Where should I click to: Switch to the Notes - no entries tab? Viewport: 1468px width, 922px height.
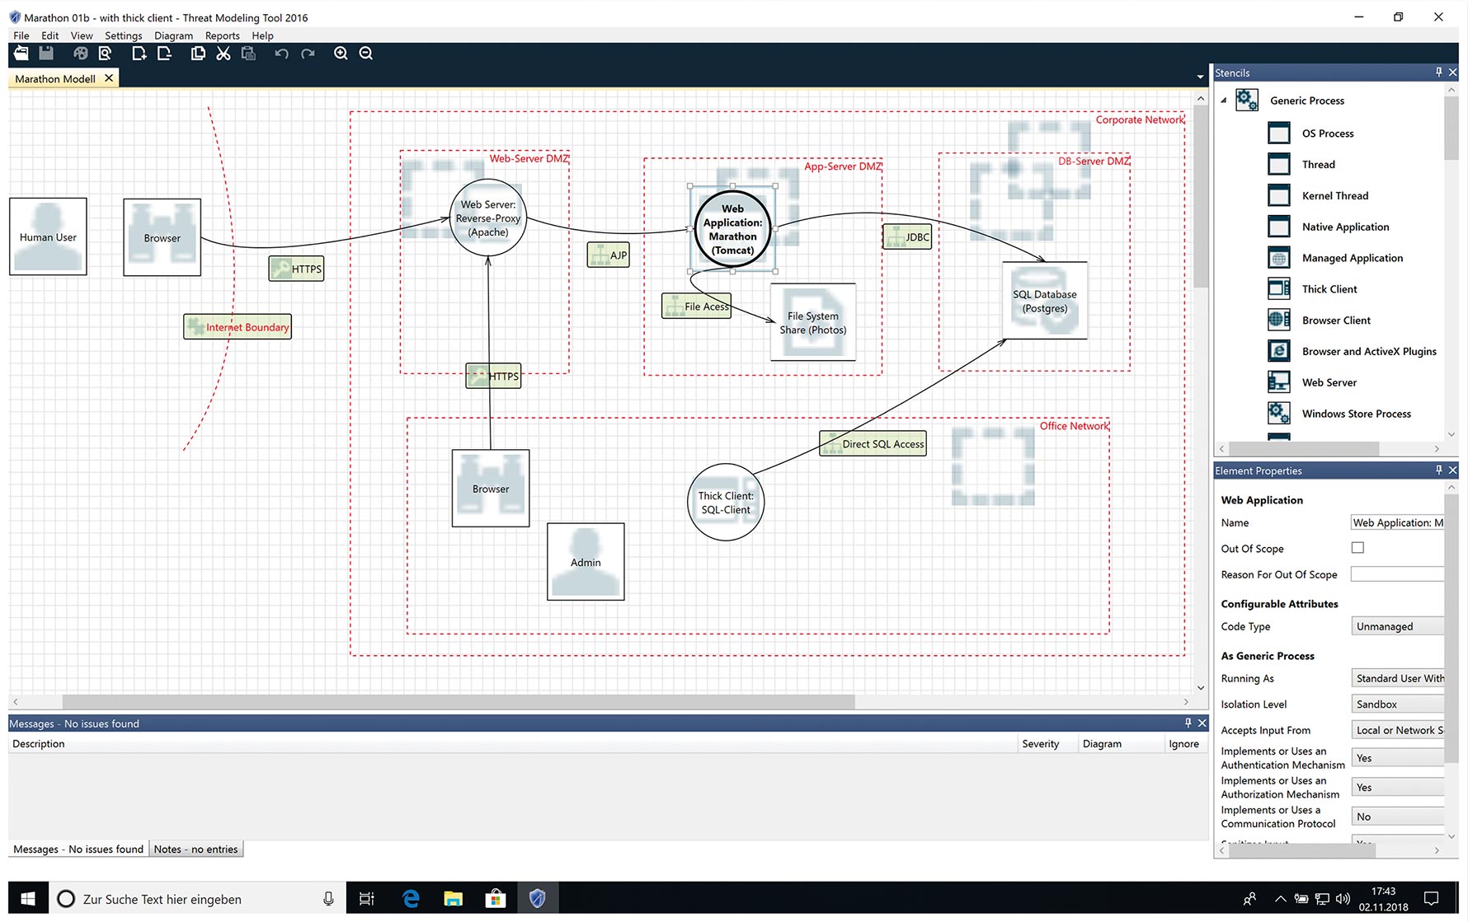pos(196,849)
